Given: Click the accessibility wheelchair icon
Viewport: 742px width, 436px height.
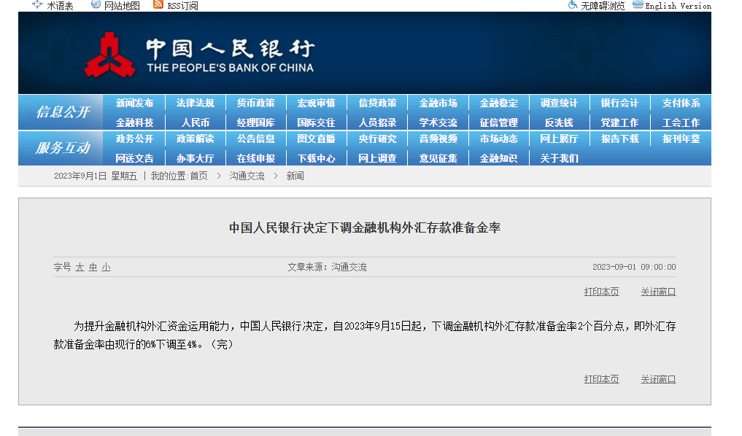Looking at the screenshot, I should pos(573,4).
